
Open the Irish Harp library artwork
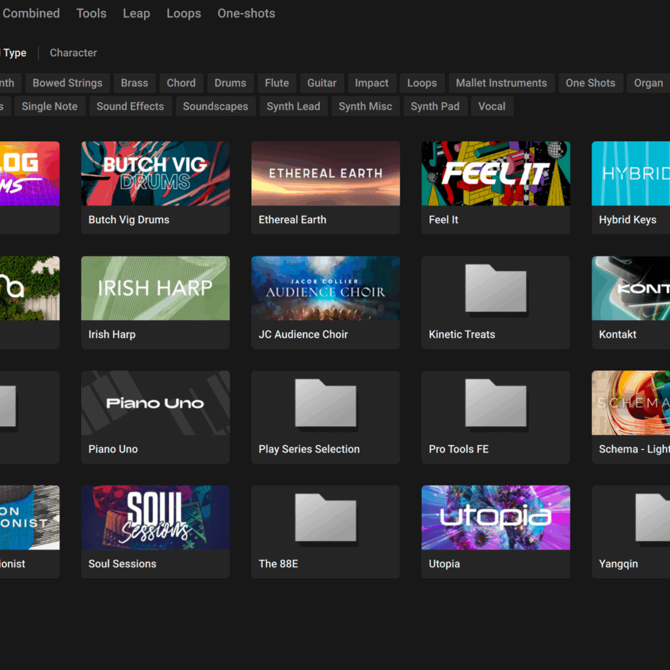tap(156, 289)
